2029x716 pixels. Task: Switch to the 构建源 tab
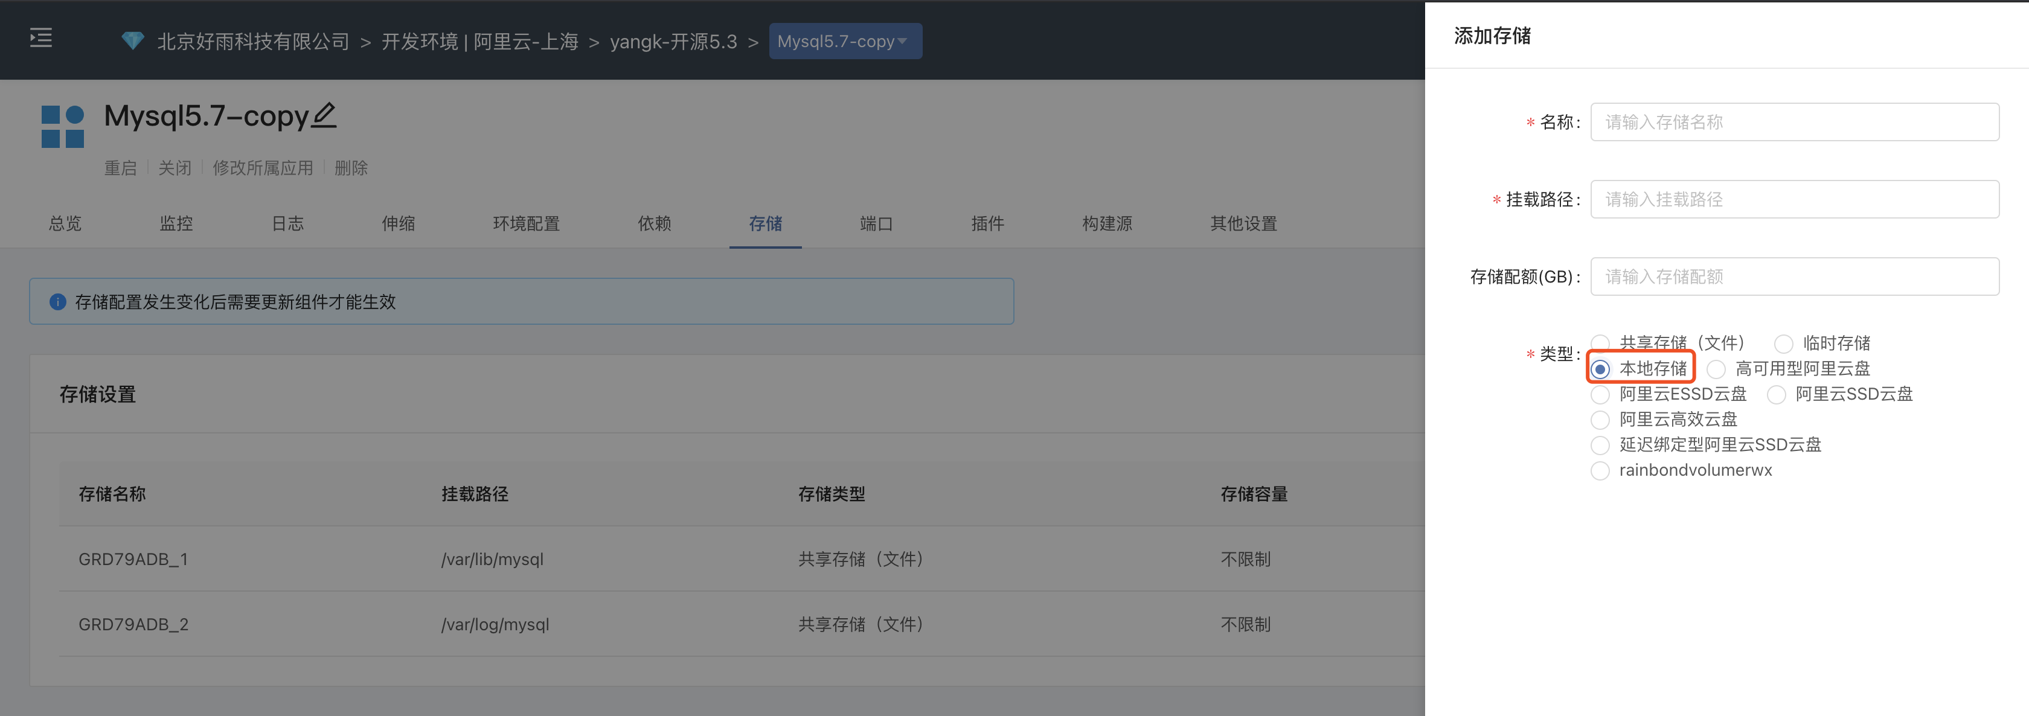coord(1107,224)
